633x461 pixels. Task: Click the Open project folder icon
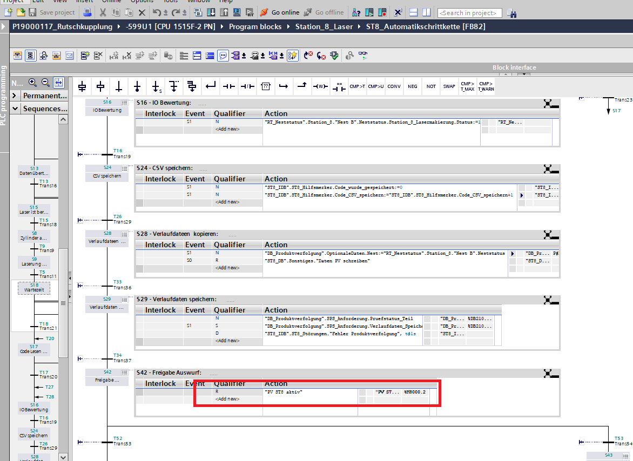tap(21, 12)
